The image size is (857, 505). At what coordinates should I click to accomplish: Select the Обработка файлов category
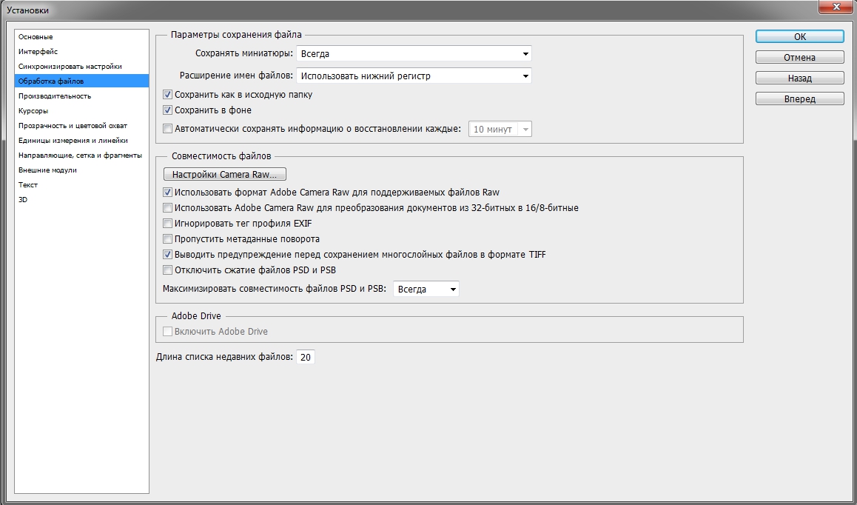pyautogui.click(x=81, y=81)
